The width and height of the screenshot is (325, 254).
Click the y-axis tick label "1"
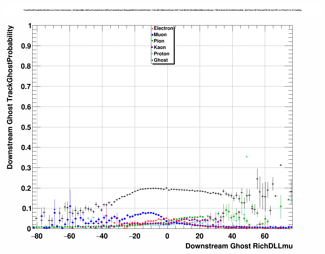coord(30,26)
